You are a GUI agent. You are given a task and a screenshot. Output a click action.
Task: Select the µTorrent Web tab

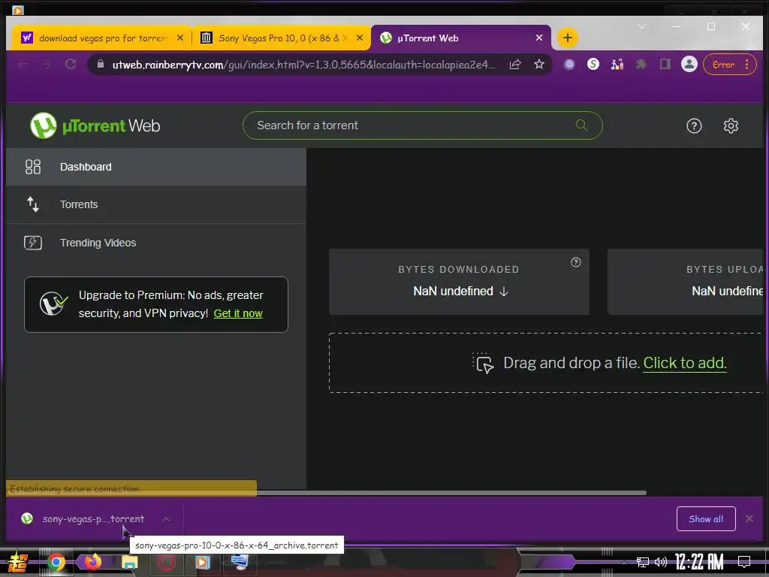[460, 38]
